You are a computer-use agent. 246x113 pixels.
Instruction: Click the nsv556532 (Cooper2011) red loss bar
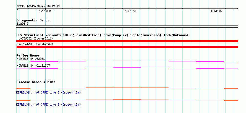[x=127, y=41]
